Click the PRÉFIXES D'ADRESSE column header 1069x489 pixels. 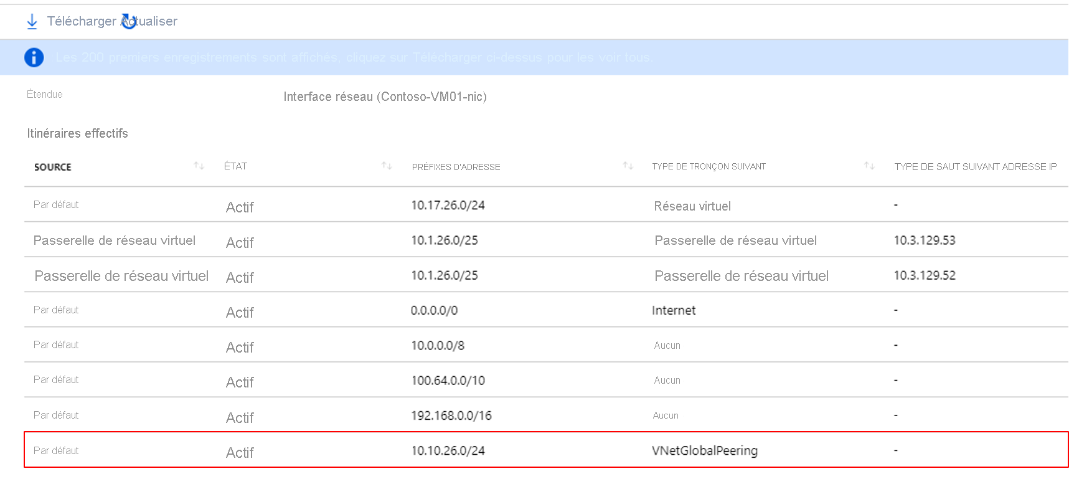pos(456,167)
